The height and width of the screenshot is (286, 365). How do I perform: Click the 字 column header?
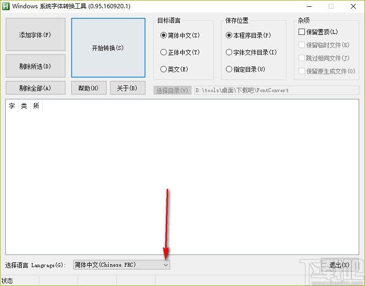tap(12, 106)
